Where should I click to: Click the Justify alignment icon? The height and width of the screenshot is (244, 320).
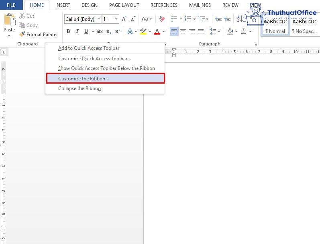coord(201,31)
